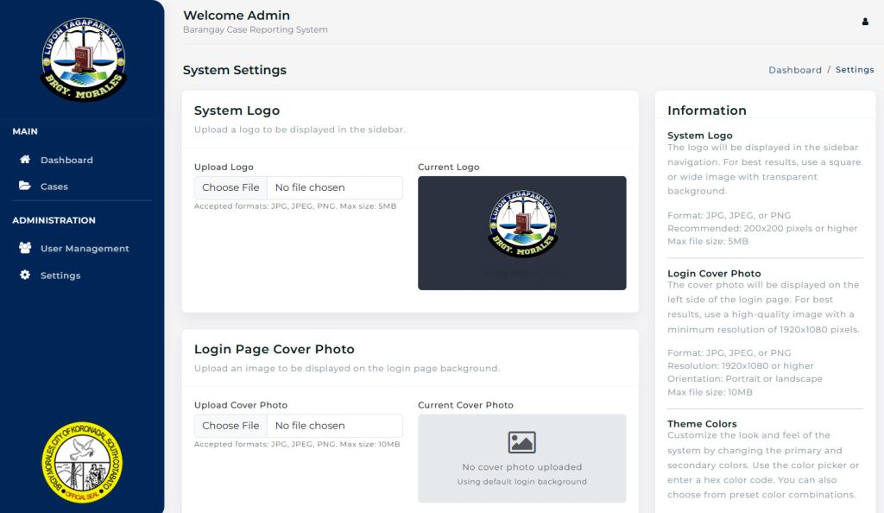Follow the Dashboard breadcrumb link
This screenshot has height=513, width=884.
[795, 70]
